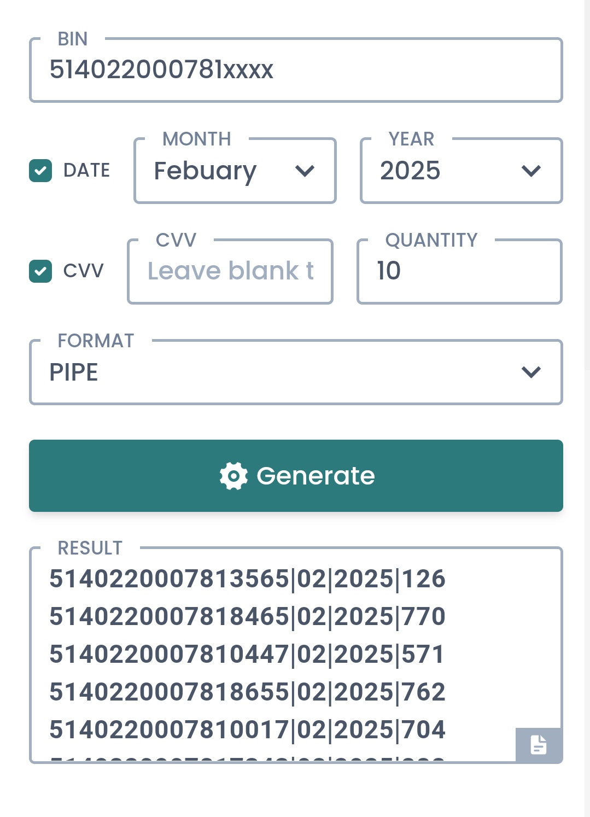
Task: Click the result line ending in 571
Action: click(x=247, y=654)
